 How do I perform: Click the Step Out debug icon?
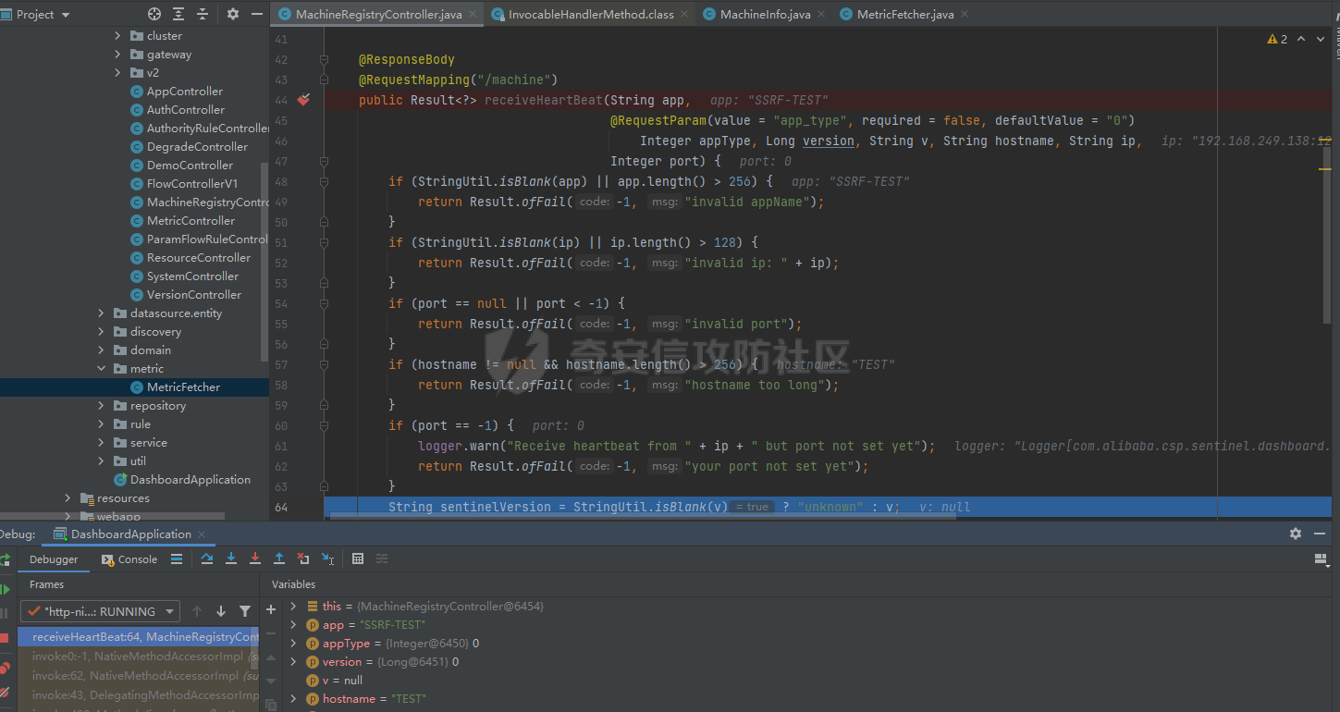[279, 559]
